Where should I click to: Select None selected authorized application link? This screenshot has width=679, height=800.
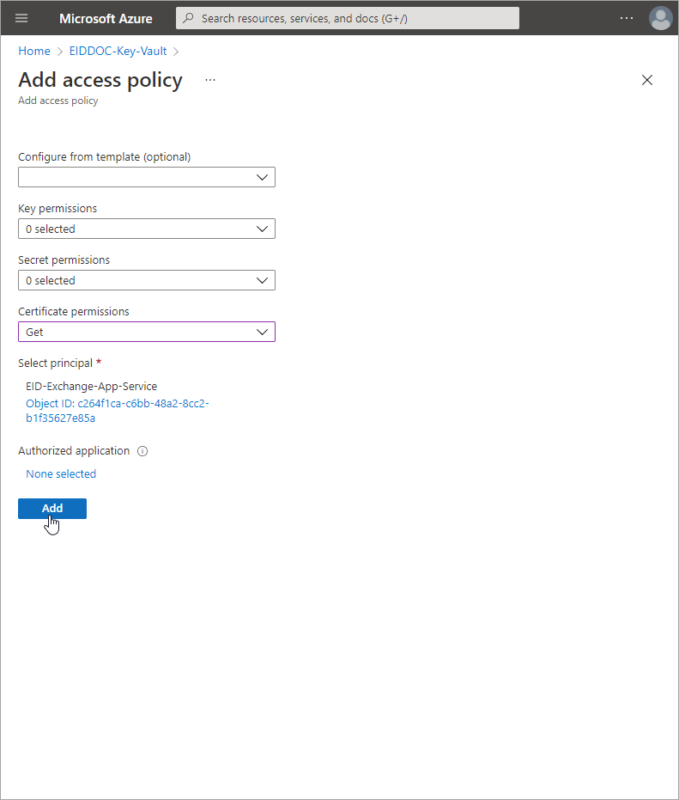coord(61,473)
